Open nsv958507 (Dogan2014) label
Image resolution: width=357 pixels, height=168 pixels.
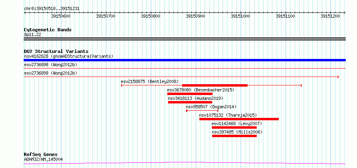[x=211, y=107]
